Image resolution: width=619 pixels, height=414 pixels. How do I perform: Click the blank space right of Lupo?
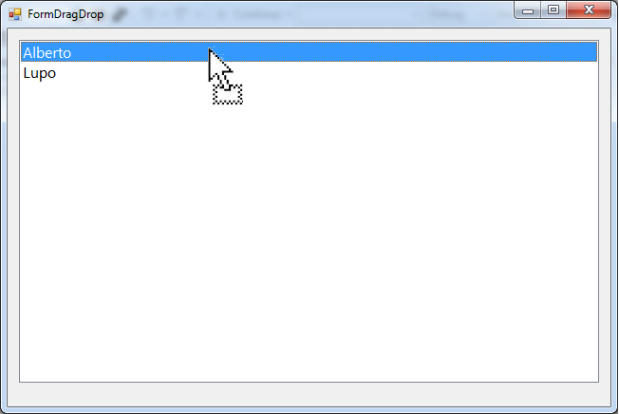327,72
